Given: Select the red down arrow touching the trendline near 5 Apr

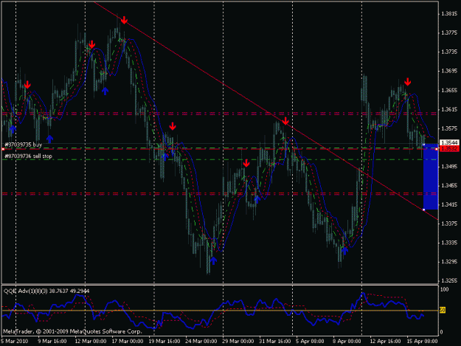Looking at the screenshot, I should click(x=285, y=121).
